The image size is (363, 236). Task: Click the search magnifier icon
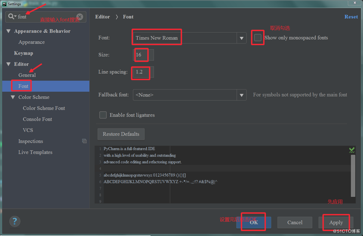click(12, 16)
